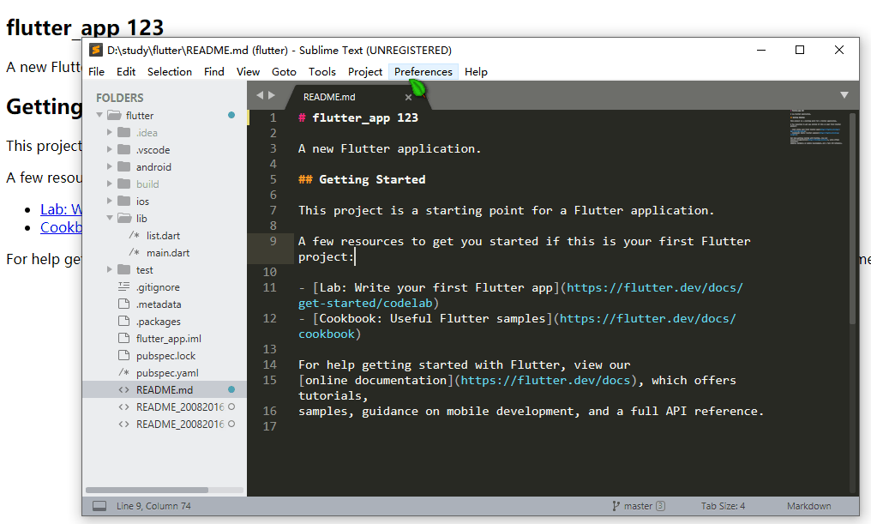This screenshot has width=871, height=524.
Task: Click the .packages file icon
Action: (123, 322)
